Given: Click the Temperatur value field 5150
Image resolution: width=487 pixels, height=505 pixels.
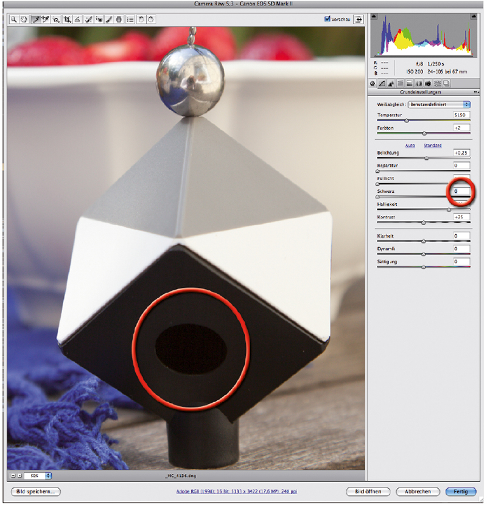Looking at the screenshot, I should (x=461, y=115).
